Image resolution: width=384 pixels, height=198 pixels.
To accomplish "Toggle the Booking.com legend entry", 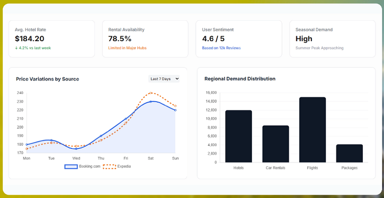I will pos(83,166).
